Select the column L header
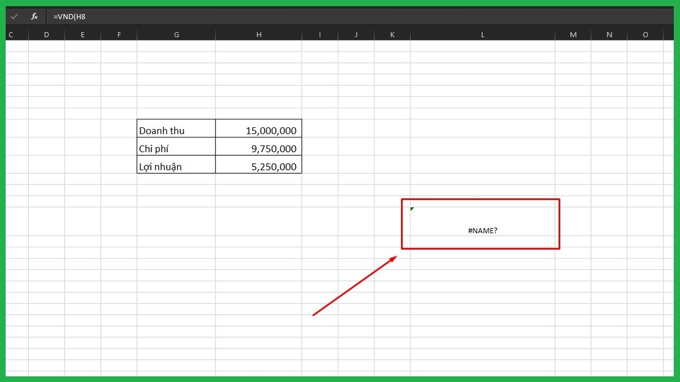This screenshot has height=382, width=680. (482, 34)
